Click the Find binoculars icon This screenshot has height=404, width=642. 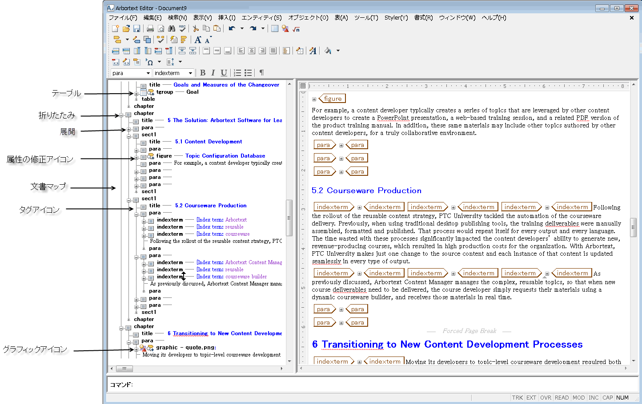tap(172, 28)
